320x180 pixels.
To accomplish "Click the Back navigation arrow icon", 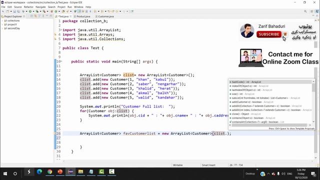I will tap(116, 11).
